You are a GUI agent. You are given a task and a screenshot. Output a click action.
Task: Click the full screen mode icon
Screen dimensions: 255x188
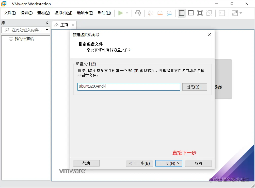click(x=200, y=13)
